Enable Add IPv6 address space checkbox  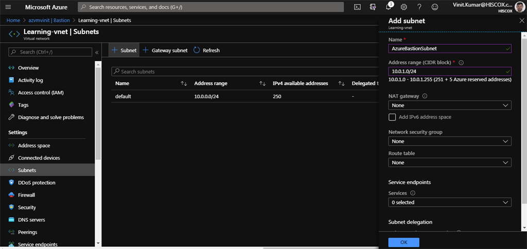[392, 117]
